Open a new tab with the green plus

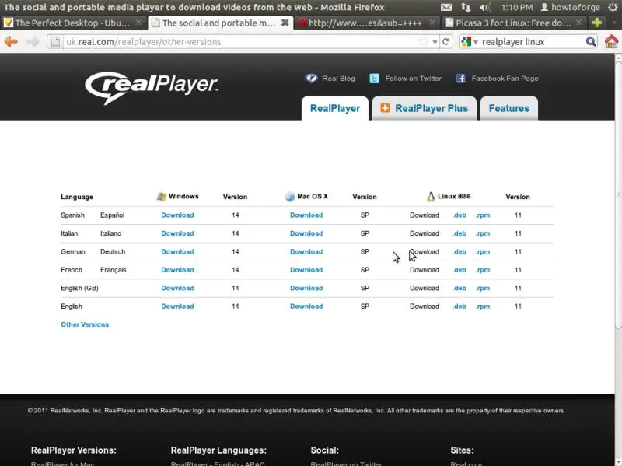point(596,23)
